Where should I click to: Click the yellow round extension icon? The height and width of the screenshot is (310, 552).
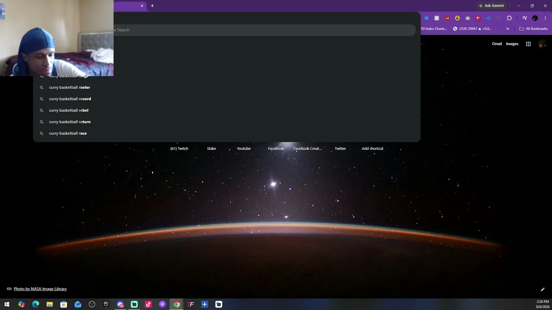(458, 18)
